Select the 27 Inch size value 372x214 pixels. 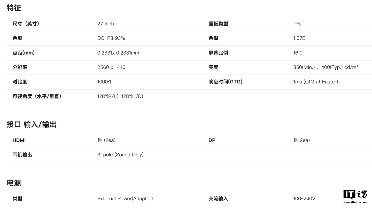[105, 24]
